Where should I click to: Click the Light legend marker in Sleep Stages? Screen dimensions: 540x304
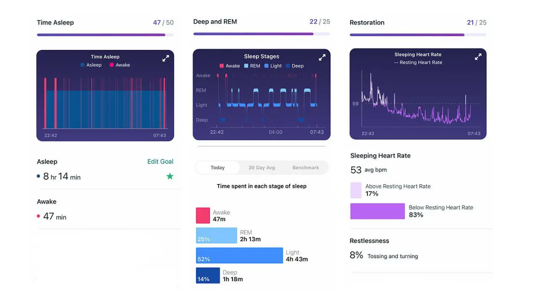click(x=266, y=66)
